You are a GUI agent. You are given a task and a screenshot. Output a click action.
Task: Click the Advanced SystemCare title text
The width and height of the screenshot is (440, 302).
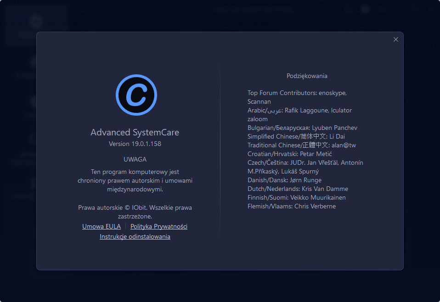pyautogui.click(x=135, y=132)
